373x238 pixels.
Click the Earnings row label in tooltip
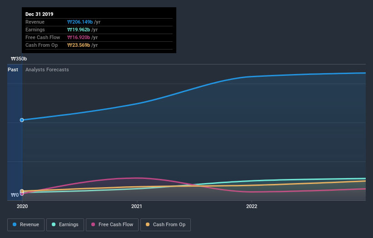point(35,30)
